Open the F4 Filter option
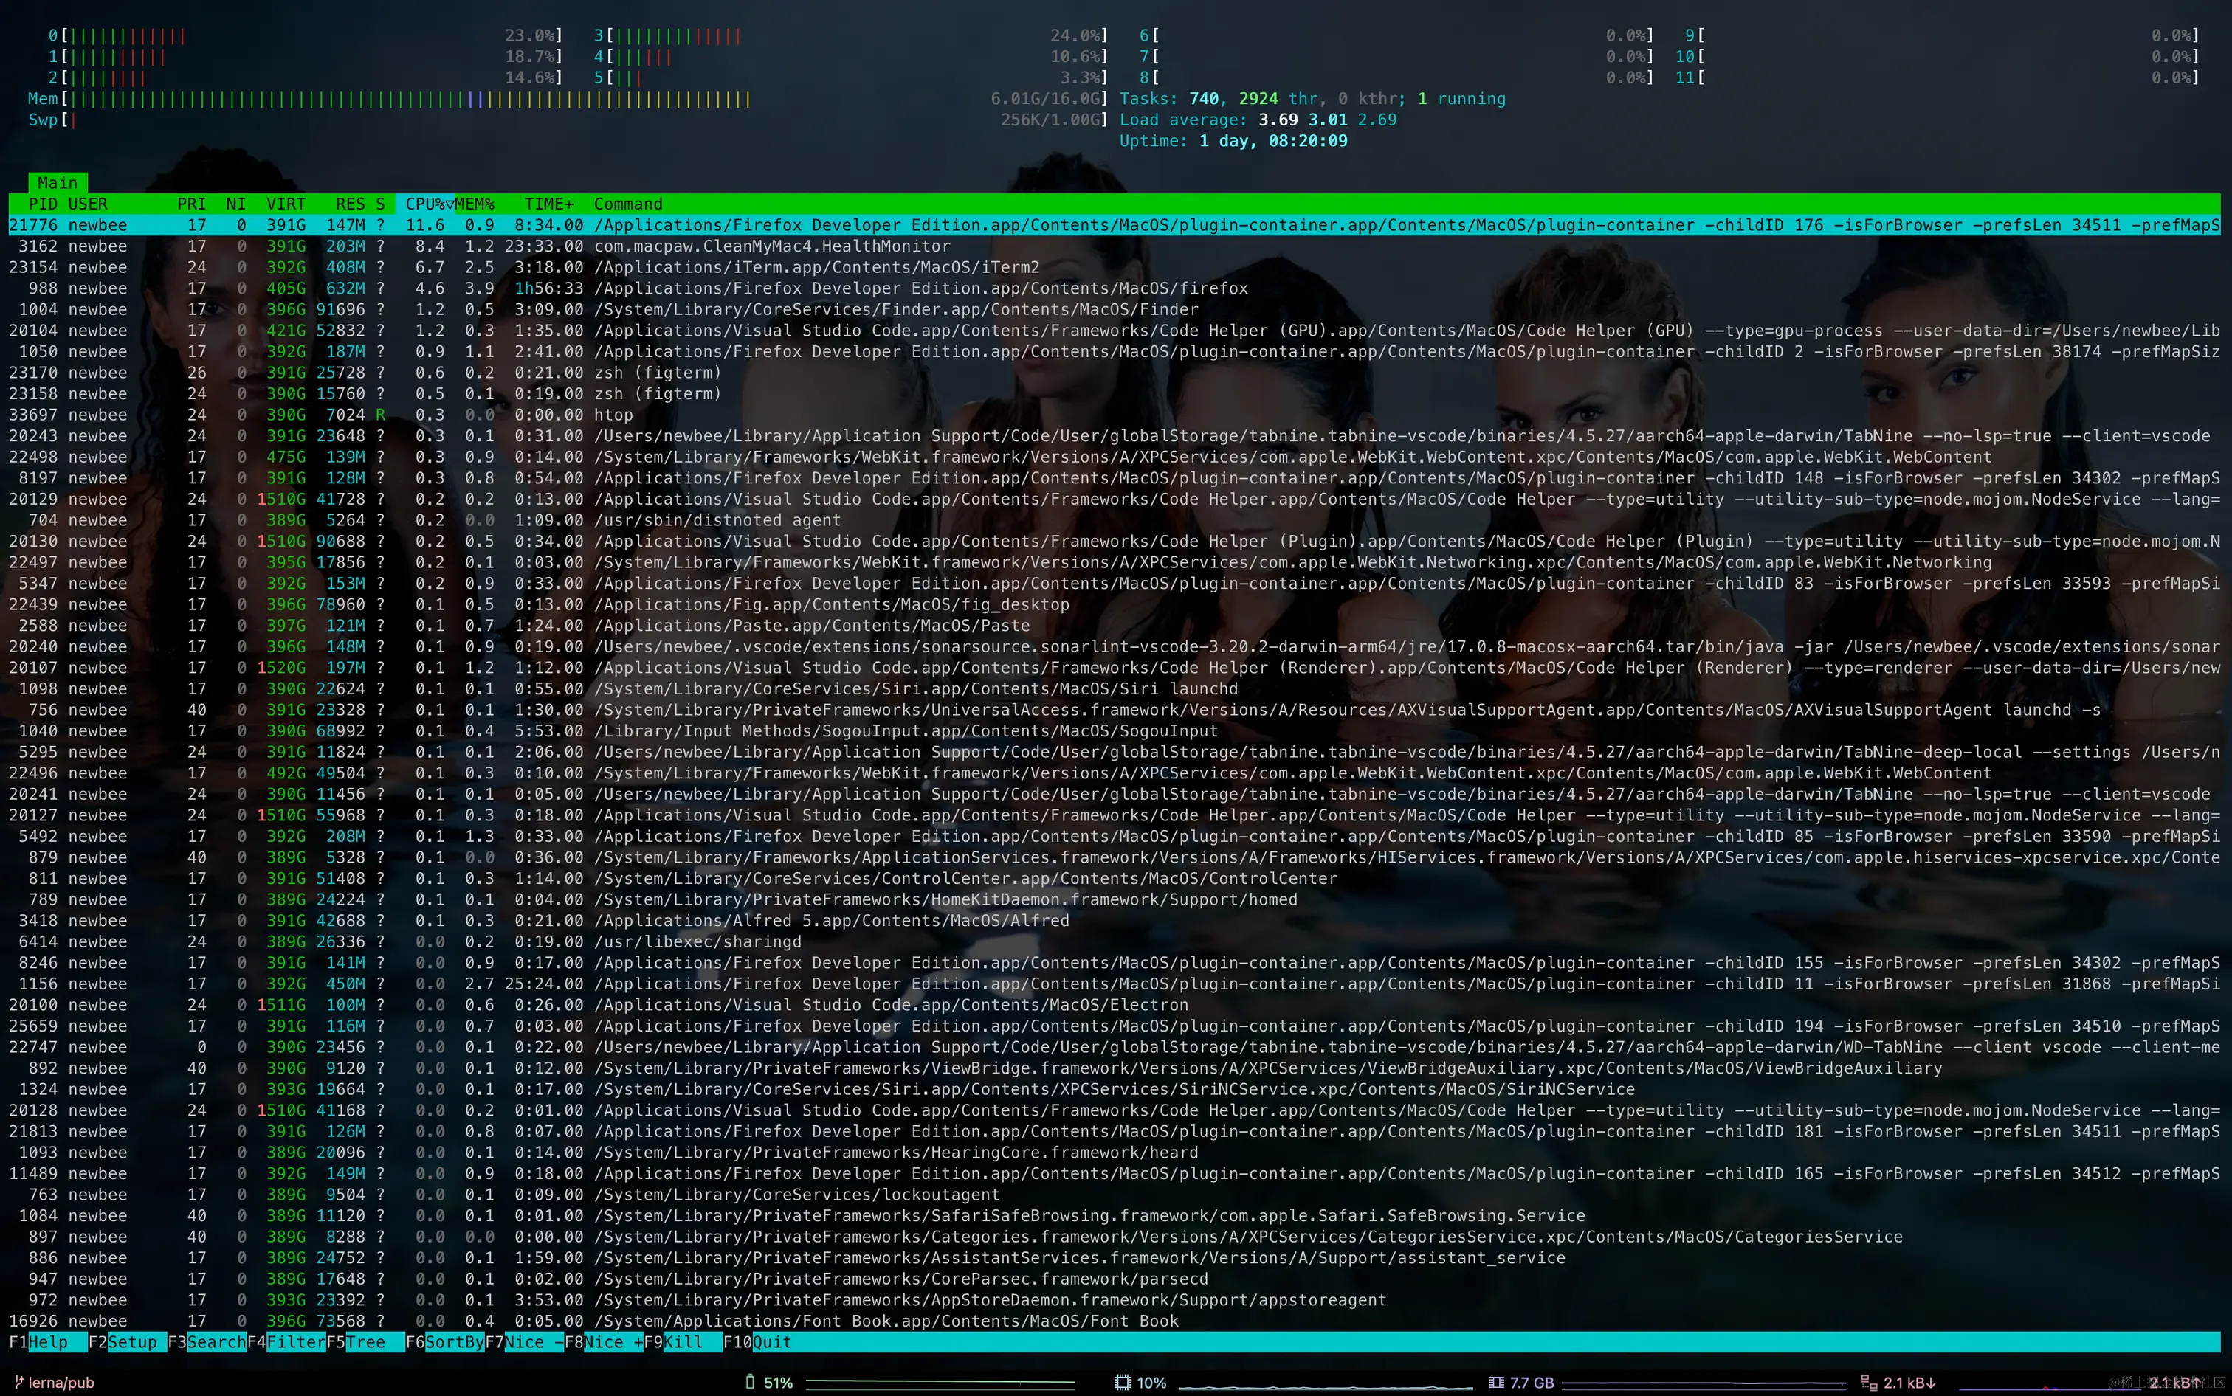This screenshot has width=2232, height=1396. click(294, 1342)
